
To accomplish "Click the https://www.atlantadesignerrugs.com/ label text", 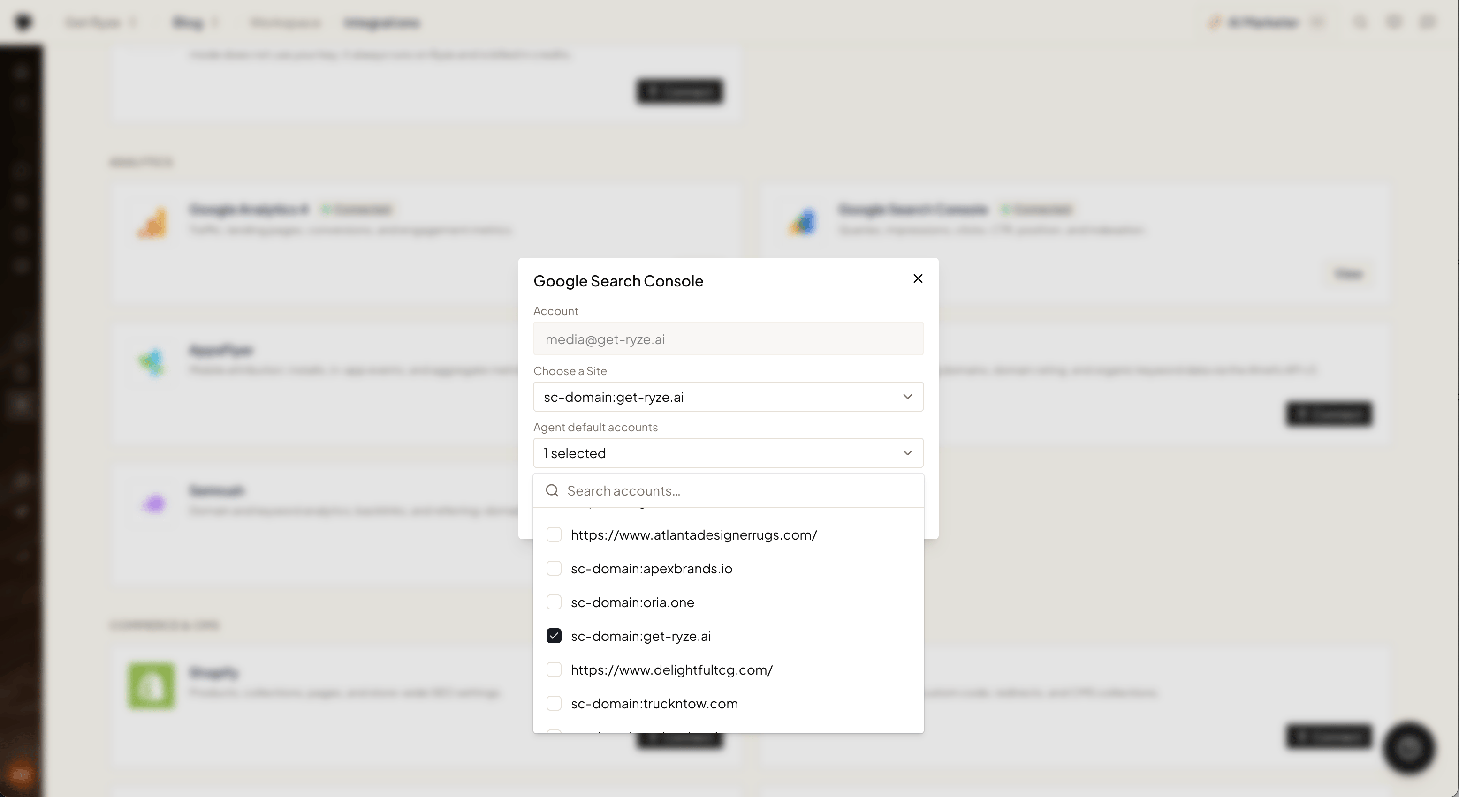I will tap(693, 535).
